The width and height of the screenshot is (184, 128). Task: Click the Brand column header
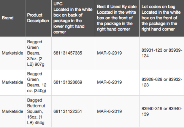click(x=8, y=18)
